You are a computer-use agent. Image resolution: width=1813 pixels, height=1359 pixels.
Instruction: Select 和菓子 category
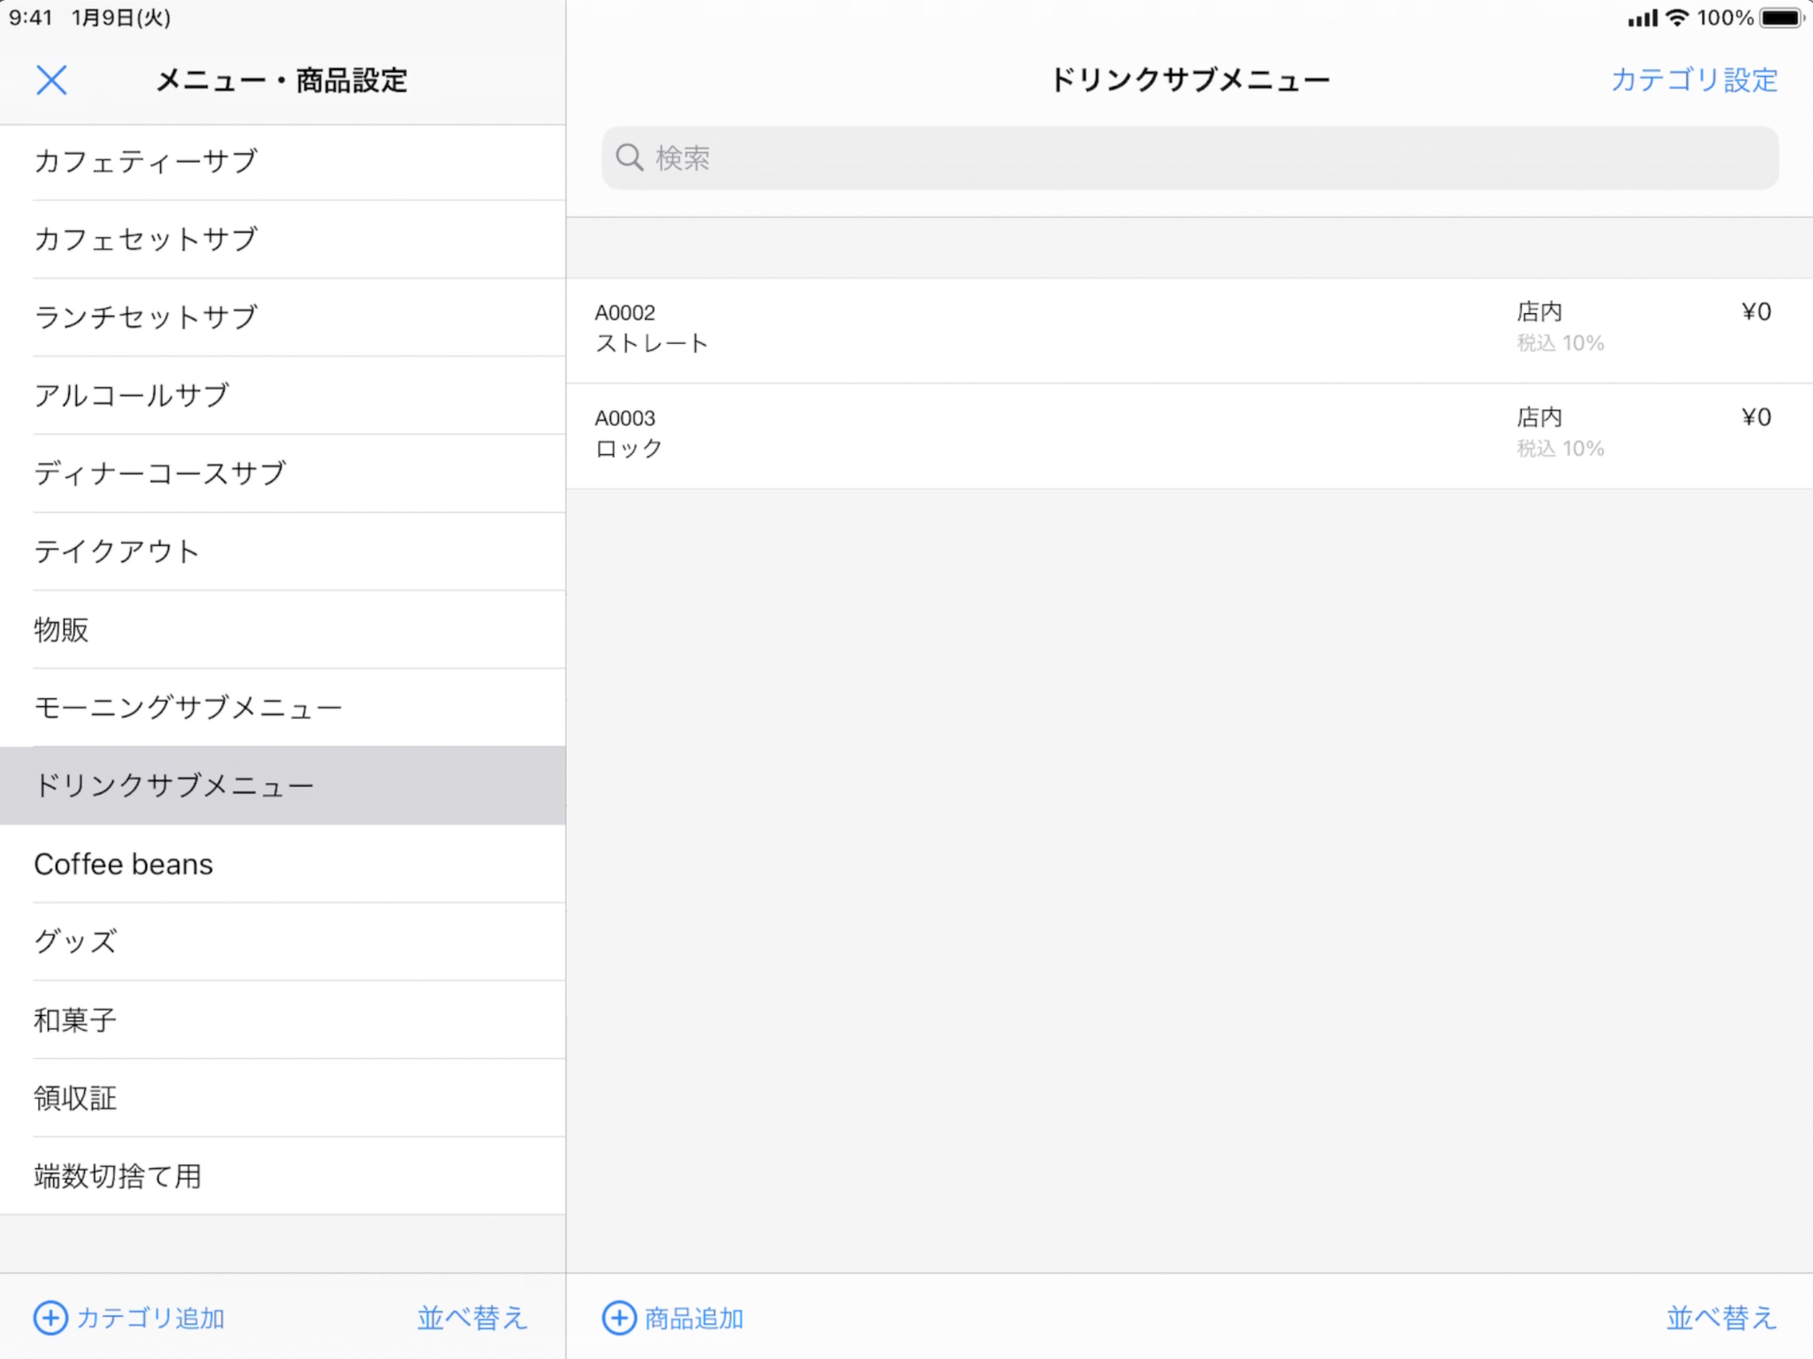(283, 1019)
